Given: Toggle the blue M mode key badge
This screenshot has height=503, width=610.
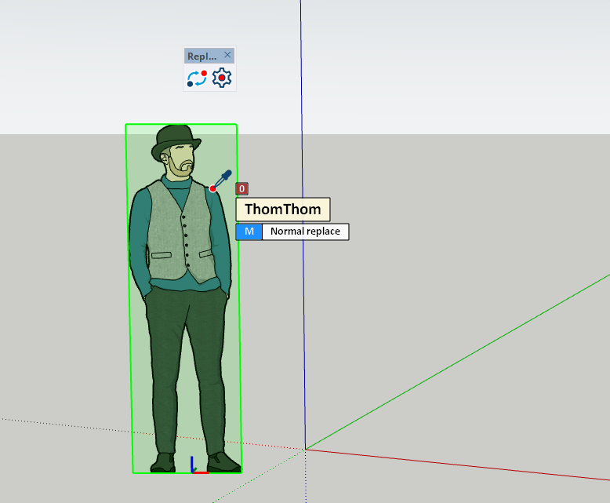Looking at the screenshot, I should pyautogui.click(x=249, y=231).
